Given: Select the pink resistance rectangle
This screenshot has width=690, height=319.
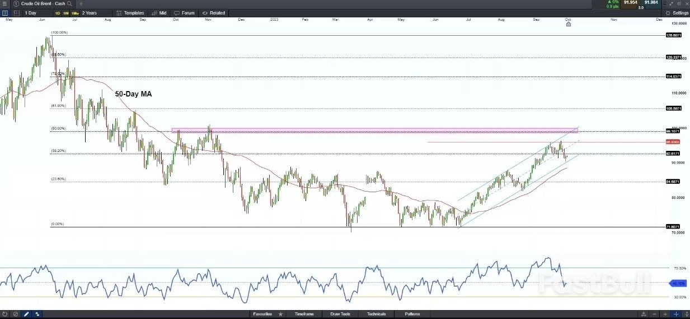Looking at the screenshot, I should 374,130.
